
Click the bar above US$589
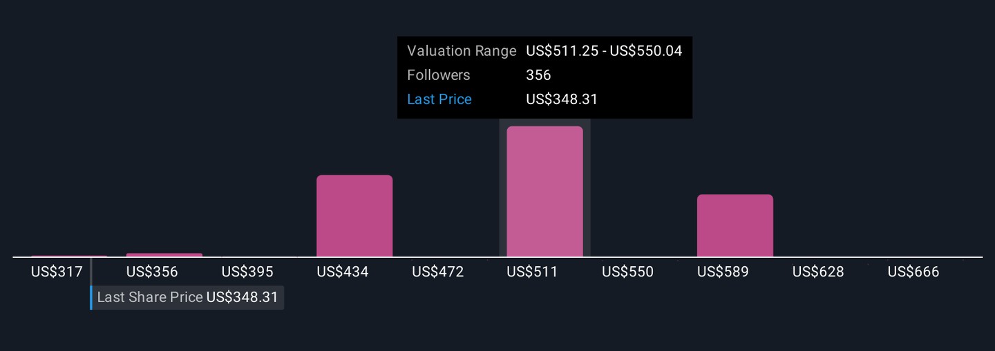pos(735,225)
